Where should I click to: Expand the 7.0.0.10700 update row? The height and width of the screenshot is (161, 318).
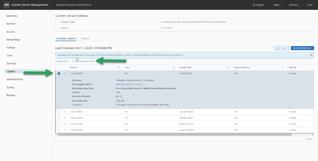point(65,130)
